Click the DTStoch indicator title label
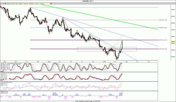 click(x=11, y=73)
